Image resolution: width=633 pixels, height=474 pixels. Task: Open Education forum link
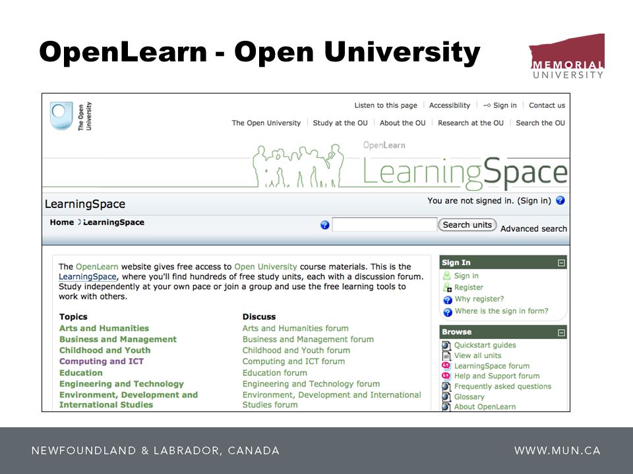click(274, 373)
